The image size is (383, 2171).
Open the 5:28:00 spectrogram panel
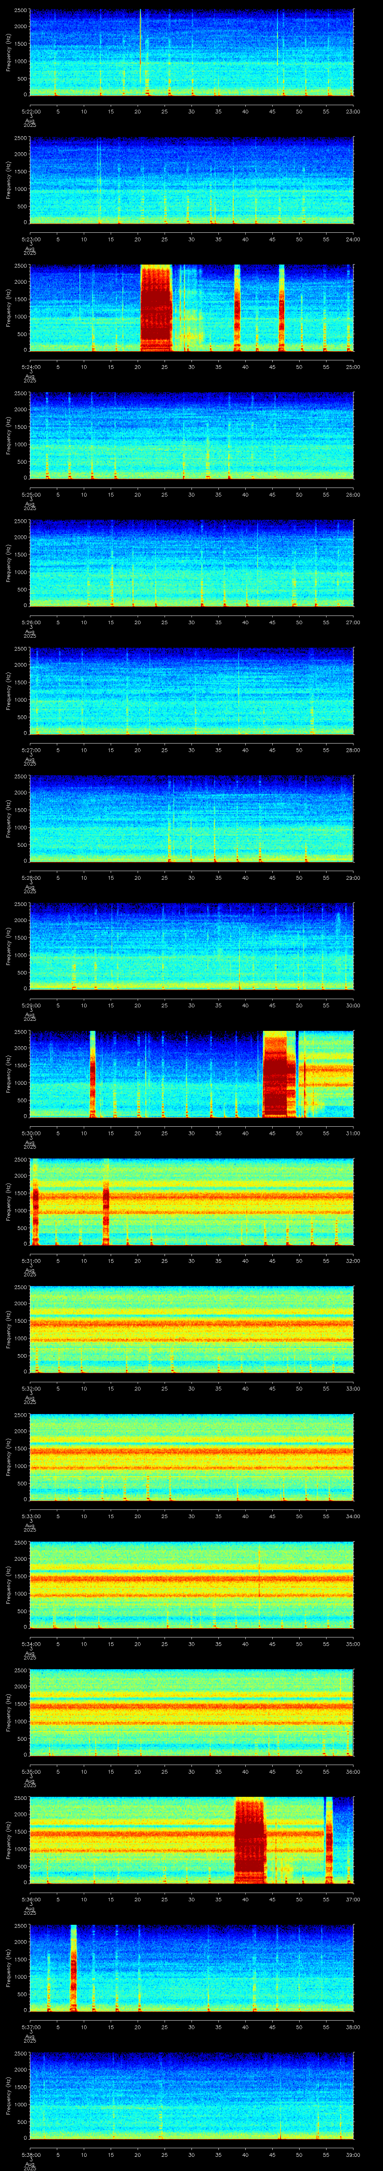pyautogui.click(x=191, y=818)
